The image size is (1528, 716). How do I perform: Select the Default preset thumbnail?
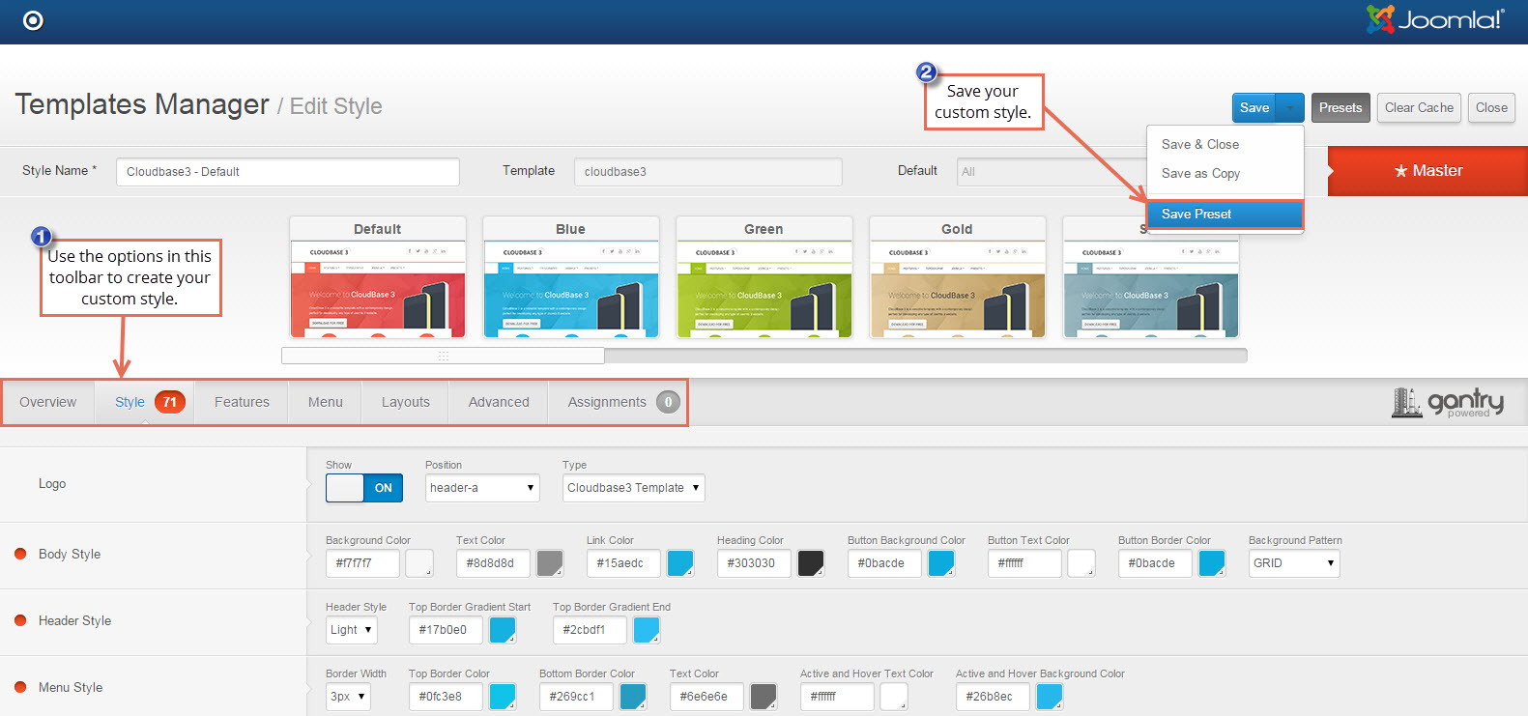click(378, 277)
